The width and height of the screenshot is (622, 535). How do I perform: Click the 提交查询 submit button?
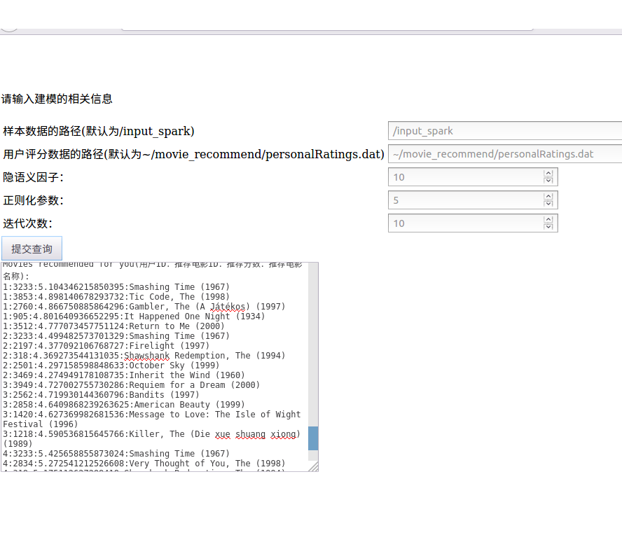(32, 249)
